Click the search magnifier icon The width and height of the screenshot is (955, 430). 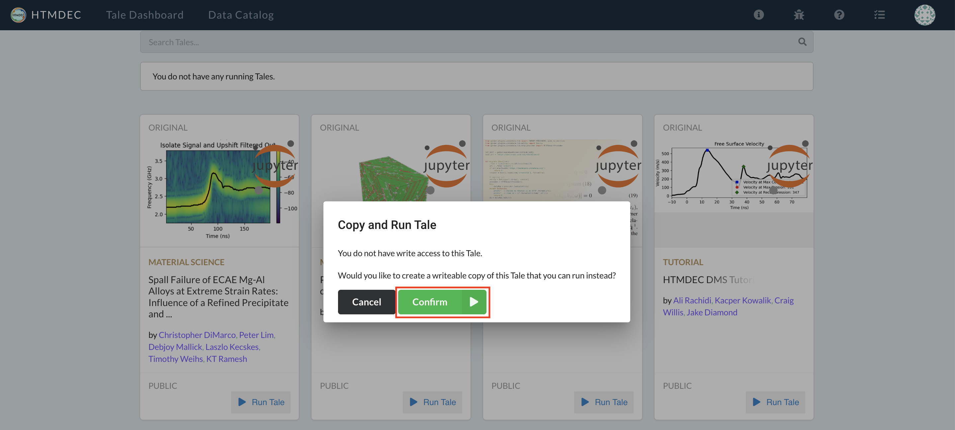tap(802, 42)
